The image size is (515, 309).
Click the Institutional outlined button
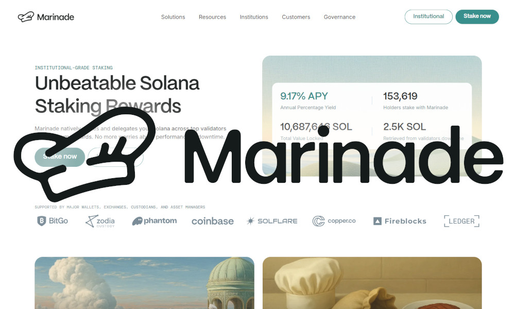pyautogui.click(x=428, y=16)
